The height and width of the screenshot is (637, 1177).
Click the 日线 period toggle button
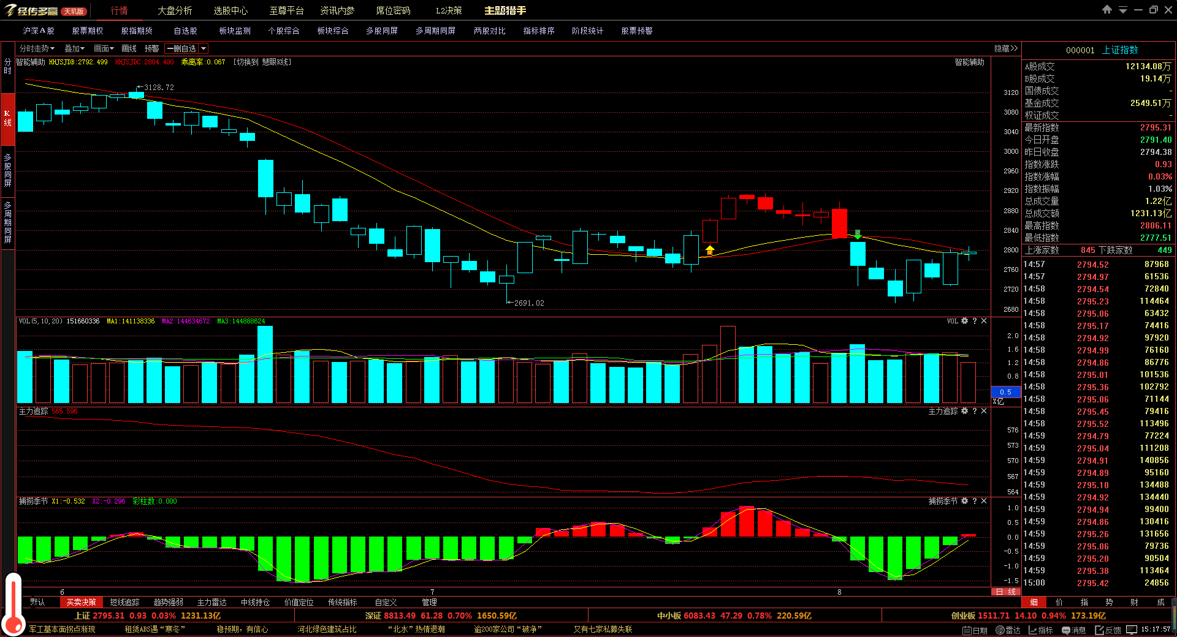[x=1006, y=592]
